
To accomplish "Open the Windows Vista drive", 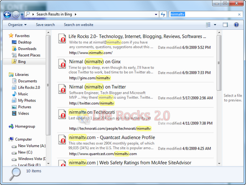I will [x=29, y=159].
